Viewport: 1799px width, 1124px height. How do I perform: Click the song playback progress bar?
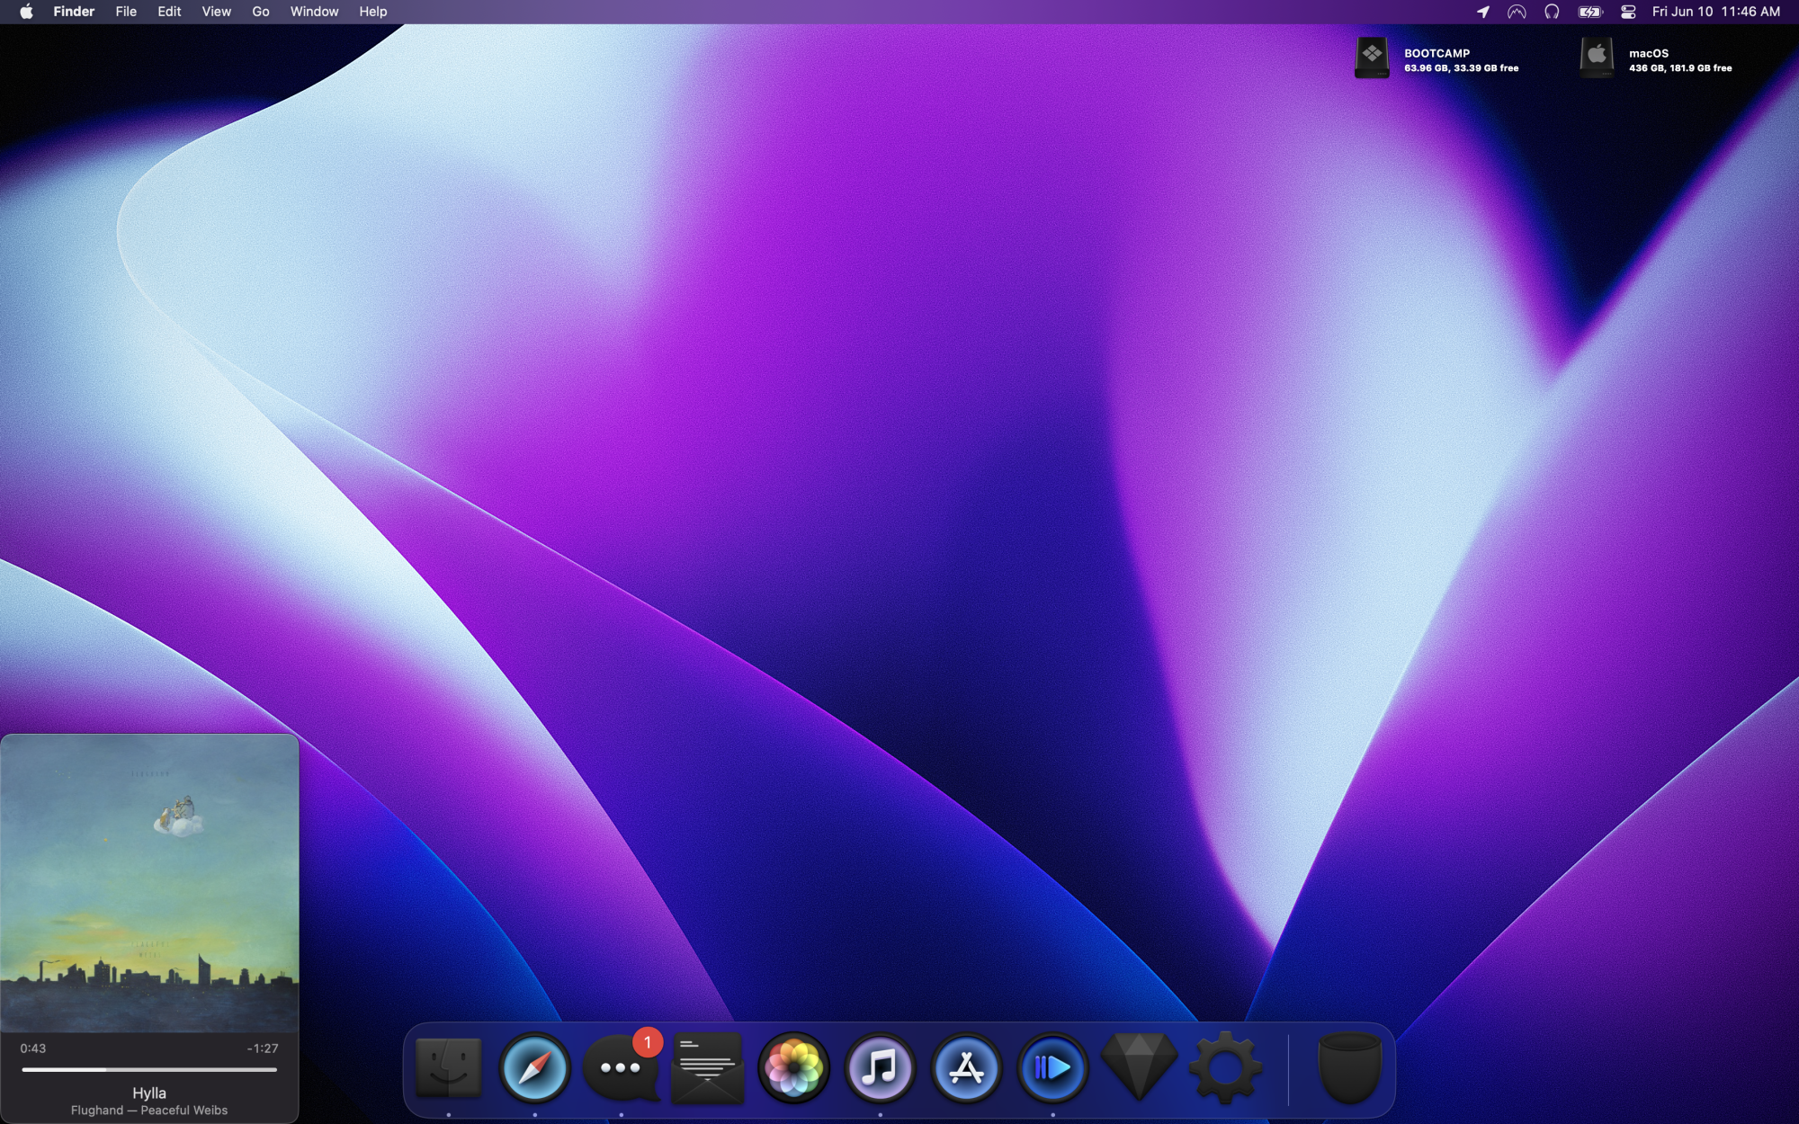149,1070
